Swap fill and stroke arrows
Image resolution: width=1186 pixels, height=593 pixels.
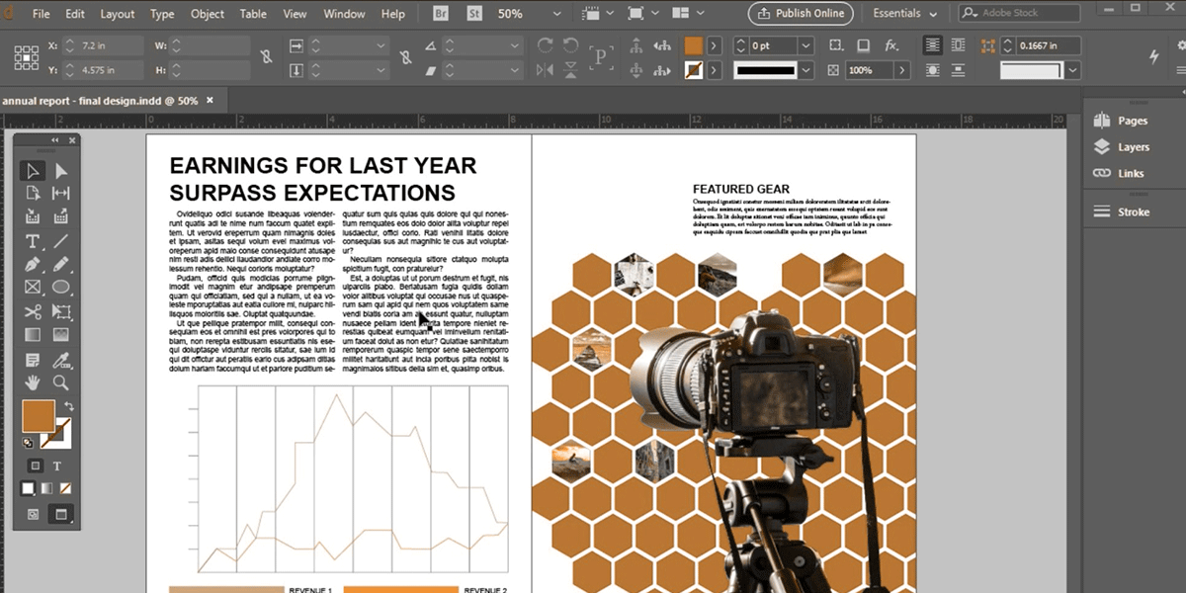tap(69, 406)
